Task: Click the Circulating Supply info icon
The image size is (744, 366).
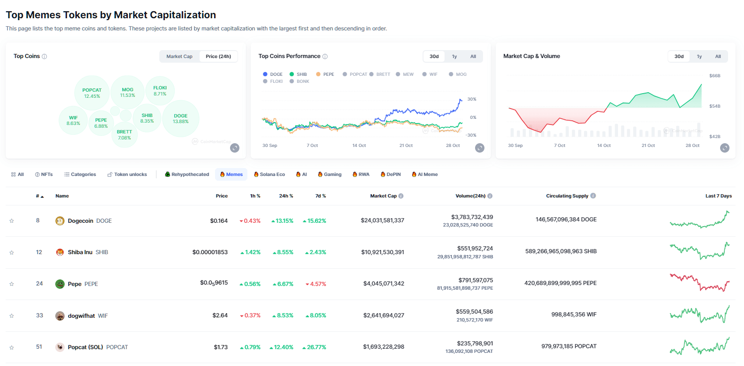Action: pyautogui.click(x=593, y=196)
